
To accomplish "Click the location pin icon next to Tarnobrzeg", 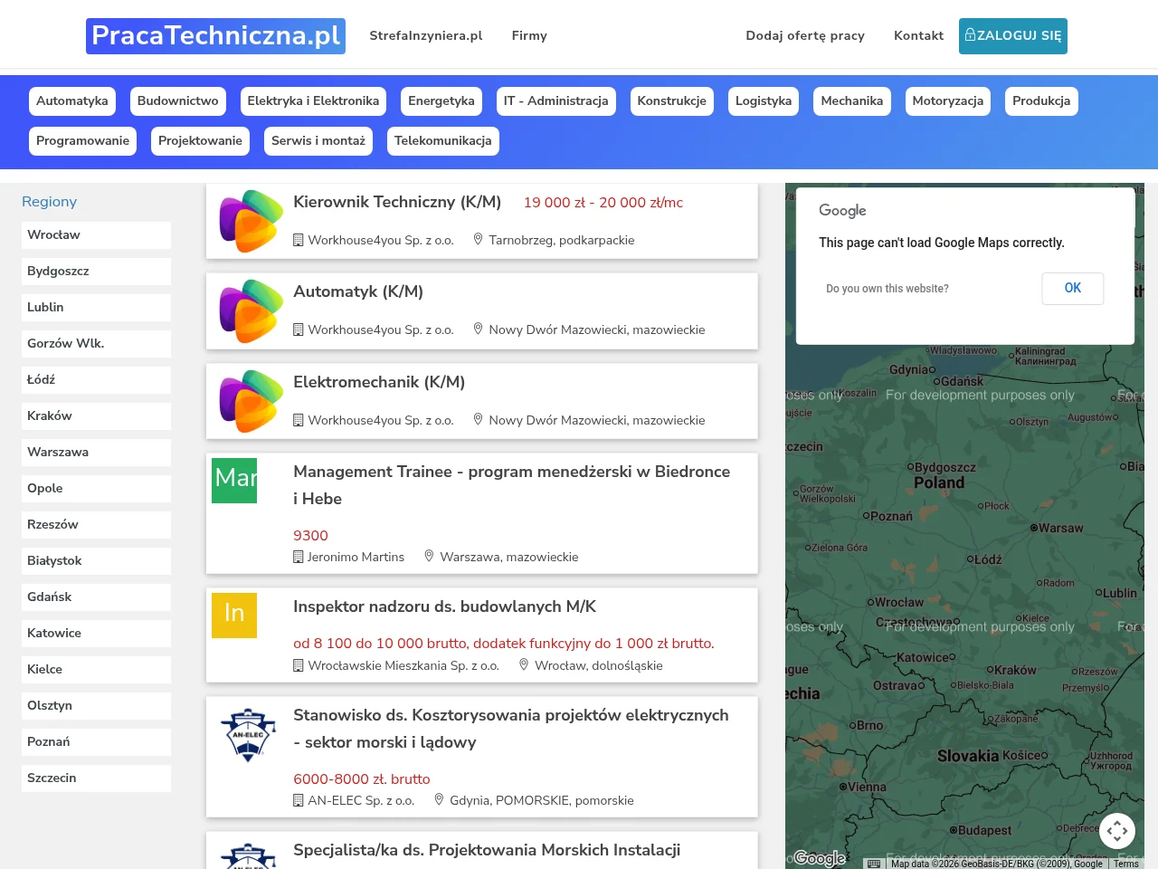I will coord(478,240).
